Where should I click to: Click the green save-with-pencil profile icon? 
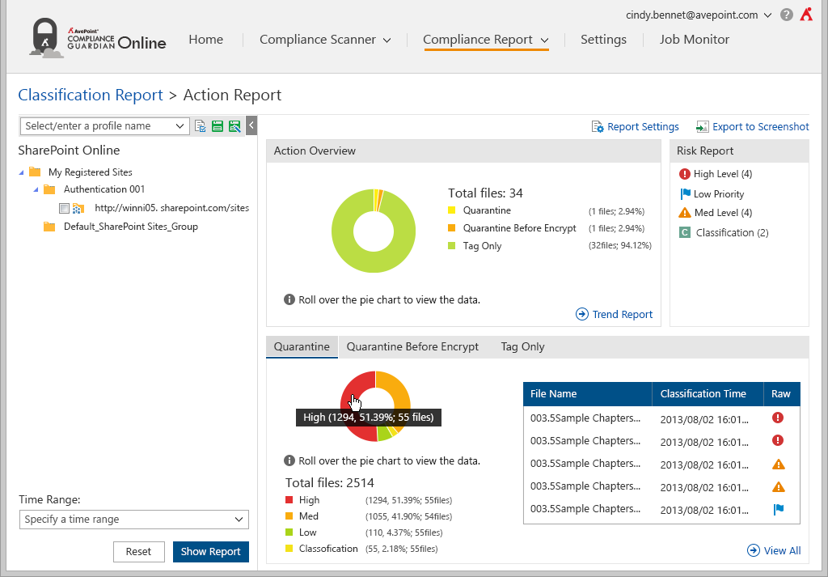click(234, 126)
